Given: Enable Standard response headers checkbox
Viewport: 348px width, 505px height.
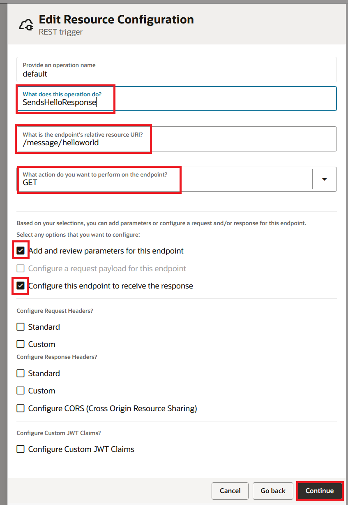Looking at the screenshot, I should coord(21,373).
